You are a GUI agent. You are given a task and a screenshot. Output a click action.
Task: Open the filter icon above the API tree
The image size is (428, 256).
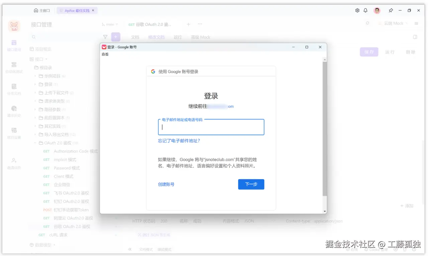[x=105, y=37]
